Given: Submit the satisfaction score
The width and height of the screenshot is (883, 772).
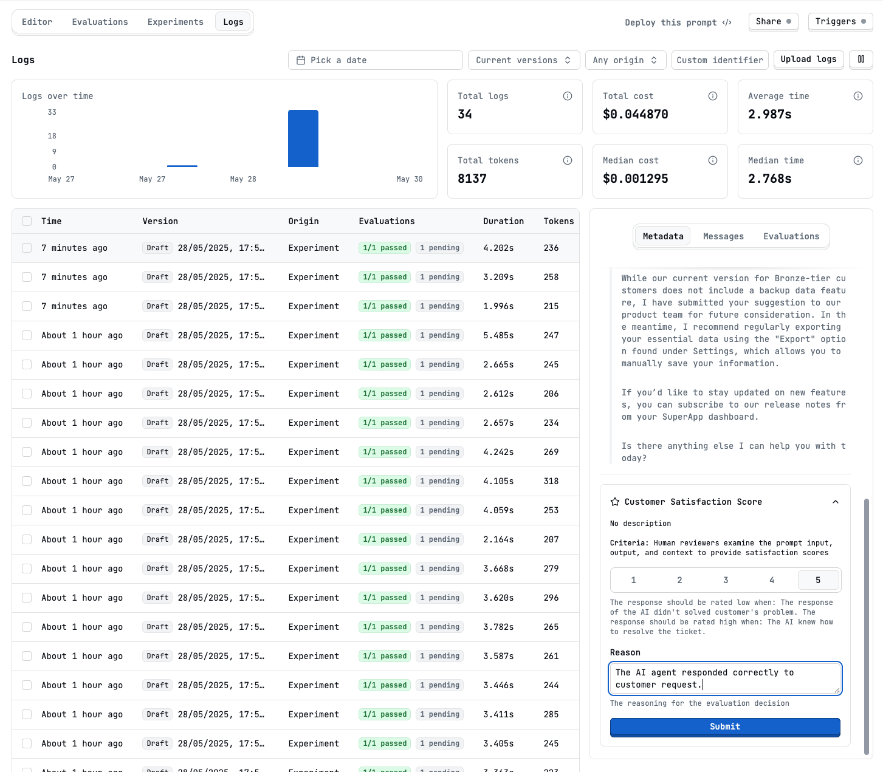Looking at the screenshot, I should pos(724,726).
